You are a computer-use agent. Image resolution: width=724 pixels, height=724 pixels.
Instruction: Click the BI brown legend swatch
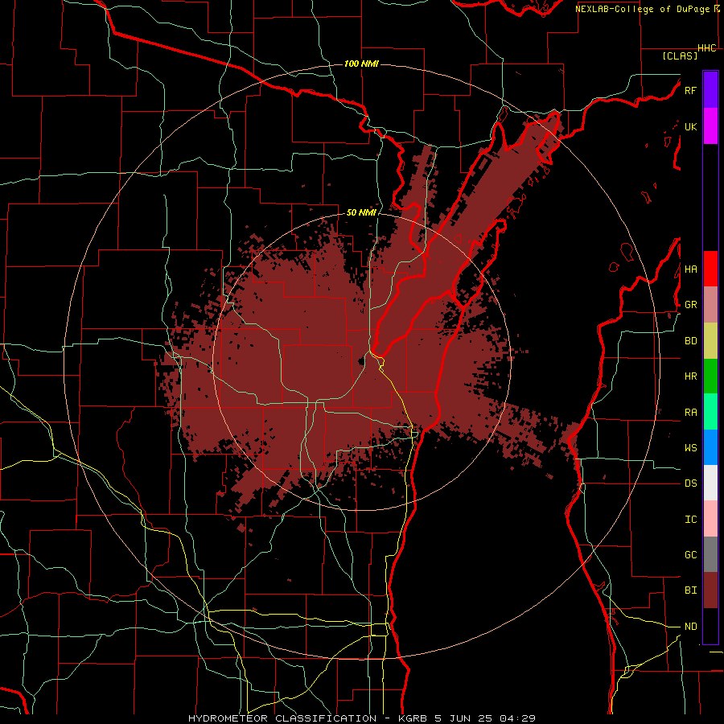coord(710,590)
